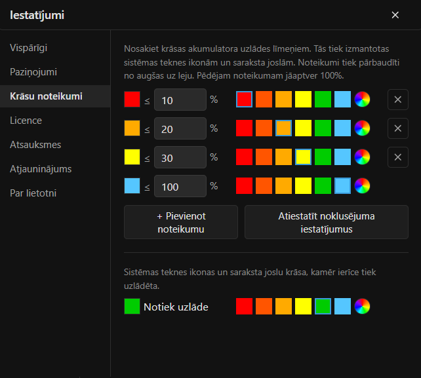Open custom color wheel for Notiek uzlāde

pyautogui.click(x=362, y=306)
